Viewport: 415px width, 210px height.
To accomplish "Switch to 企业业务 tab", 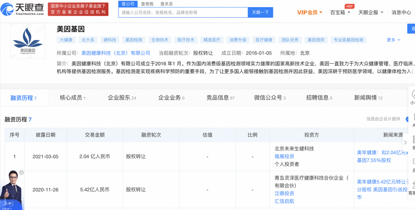I will (x=171, y=98).
